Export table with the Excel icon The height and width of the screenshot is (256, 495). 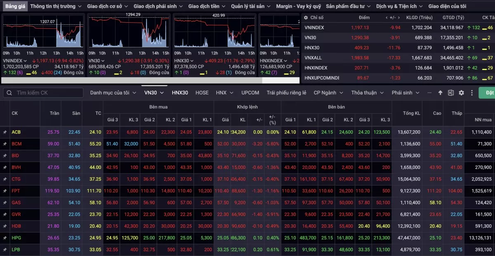click(451, 93)
